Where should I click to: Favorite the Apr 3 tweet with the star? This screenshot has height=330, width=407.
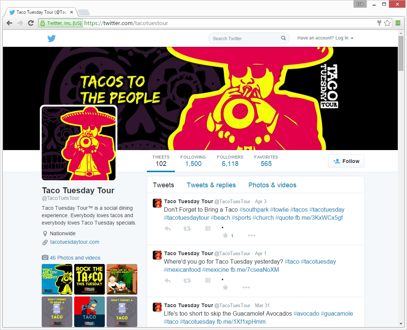coord(225,236)
